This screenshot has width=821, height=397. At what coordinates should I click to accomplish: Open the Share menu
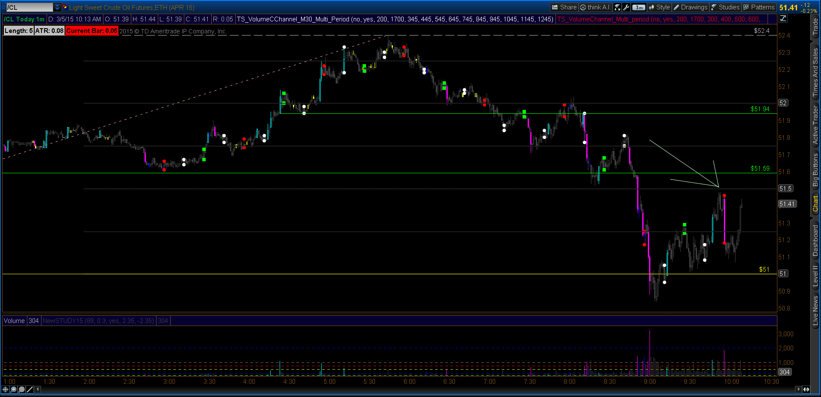coord(564,7)
